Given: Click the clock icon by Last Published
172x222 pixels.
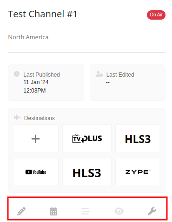Looking at the screenshot, I should pyautogui.click(x=17, y=74).
